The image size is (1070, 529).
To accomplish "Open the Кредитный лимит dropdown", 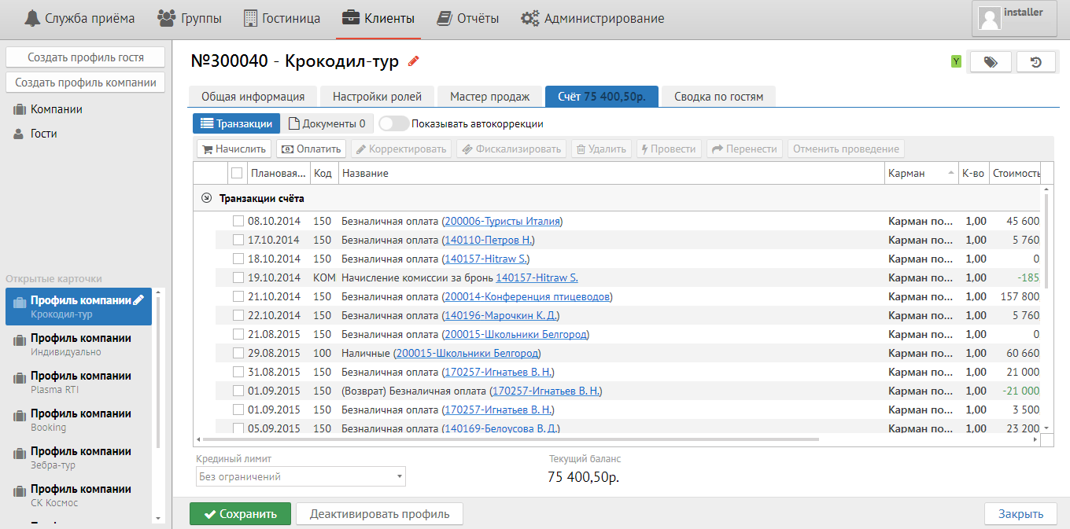I will [301, 476].
